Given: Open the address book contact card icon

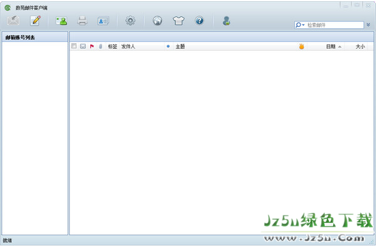Looking at the screenshot, I should pos(103,21).
